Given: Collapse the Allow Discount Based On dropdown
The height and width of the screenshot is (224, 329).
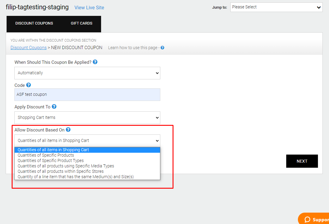Looking at the screenshot, I should pos(87,140).
